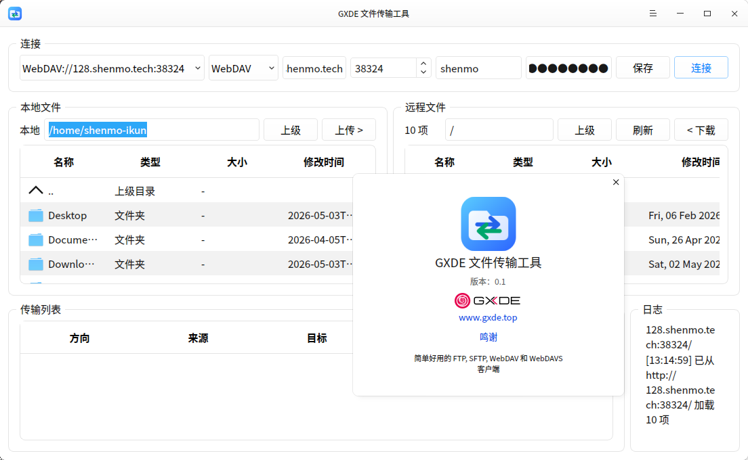Select the Desktop folder name
The height and width of the screenshot is (460, 748).
point(67,216)
